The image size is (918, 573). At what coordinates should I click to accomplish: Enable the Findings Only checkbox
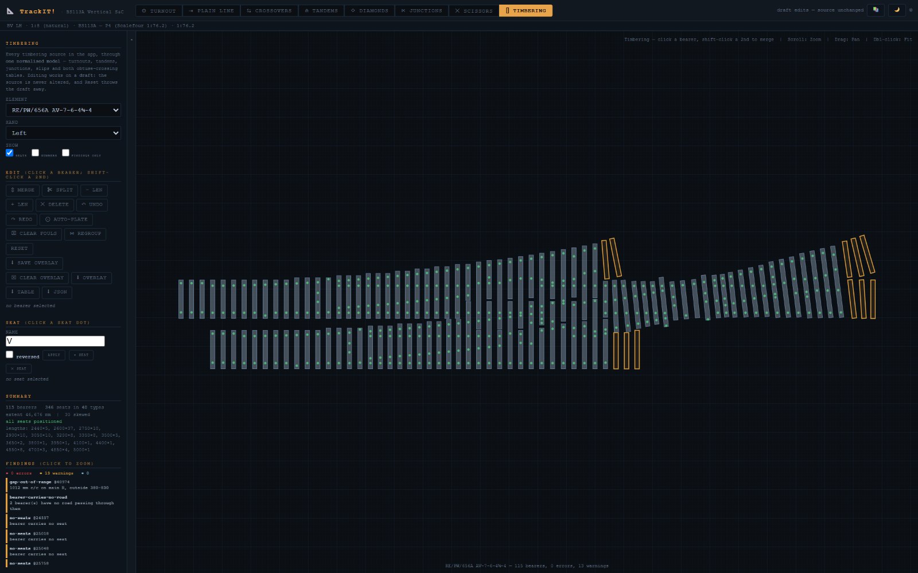[66, 152]
